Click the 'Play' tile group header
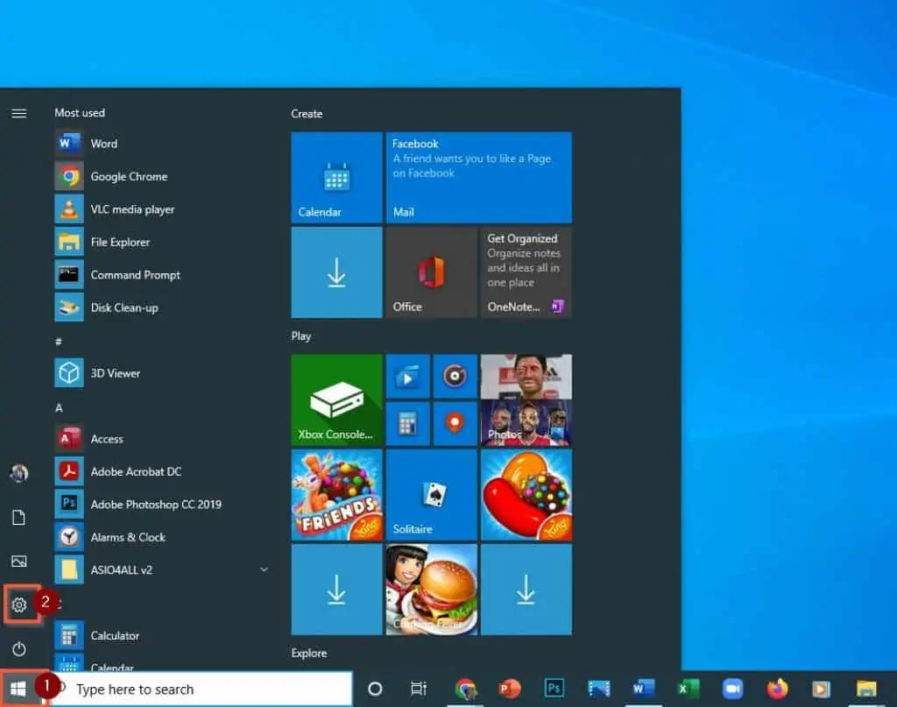 pos(301,336)
